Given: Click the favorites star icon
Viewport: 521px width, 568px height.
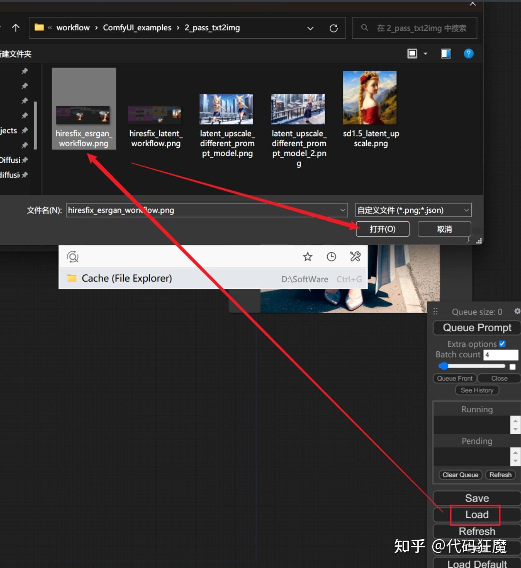Looking at the screenshot, I should click(308, 257).
